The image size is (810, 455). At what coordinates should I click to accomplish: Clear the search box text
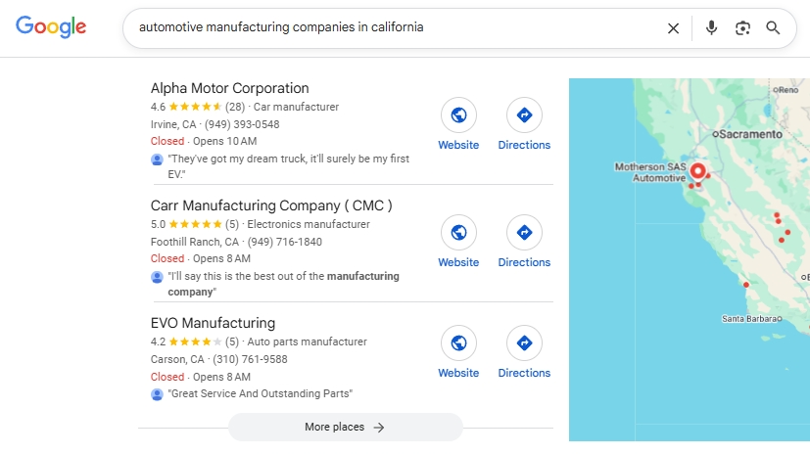pos(673,28)
